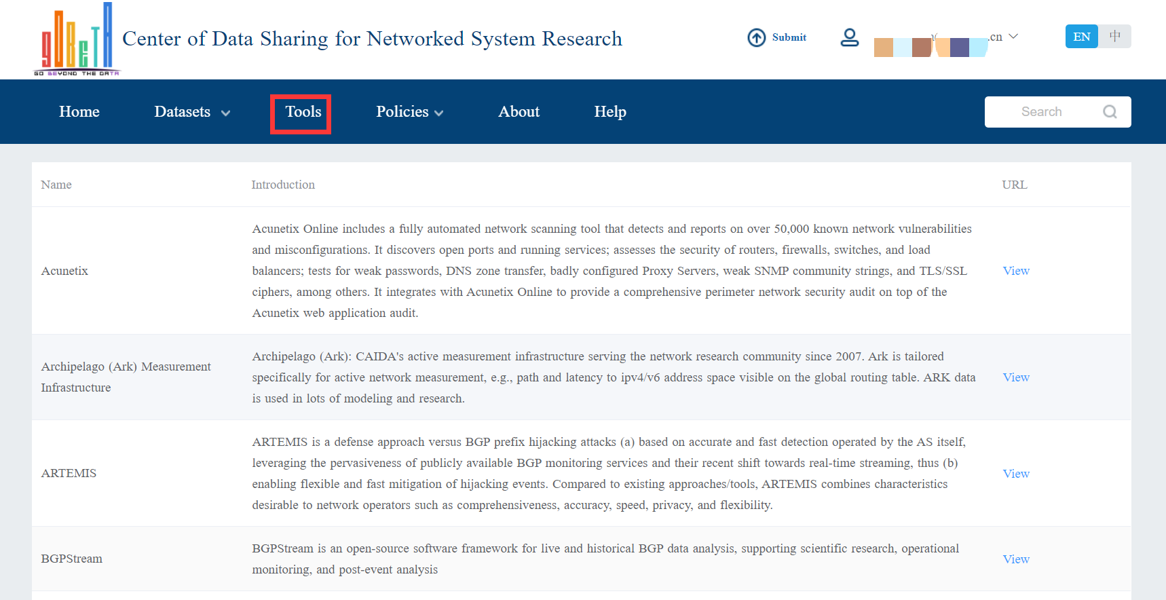
Task: Select Archipelago (Ark) Measurement Infrastructure name
Action: [126, 377]
